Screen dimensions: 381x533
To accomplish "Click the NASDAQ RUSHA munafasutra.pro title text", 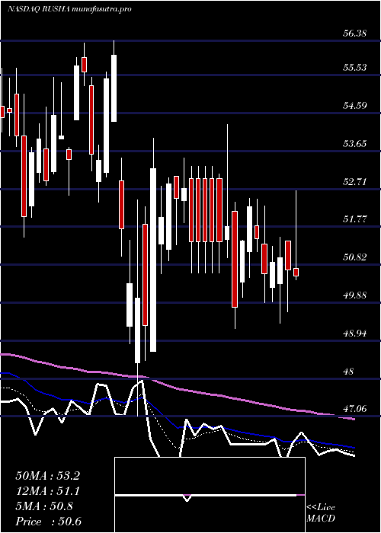I will (69, 9).
